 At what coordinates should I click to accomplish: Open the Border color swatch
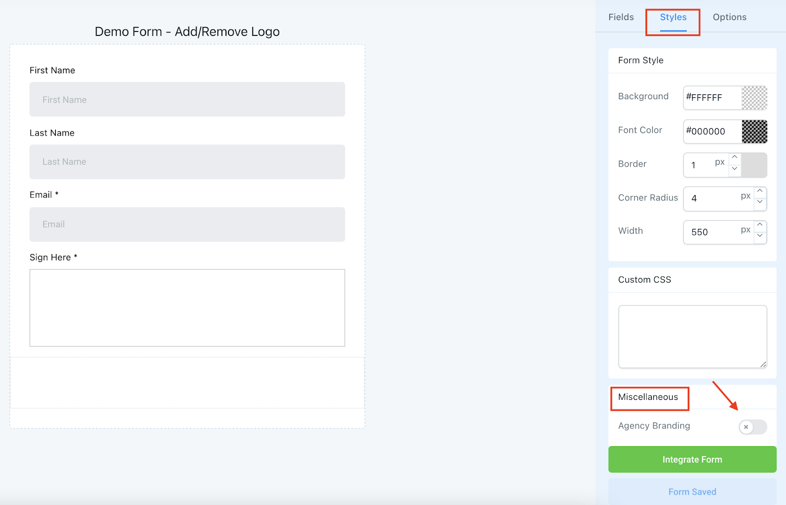pos(754,165)
